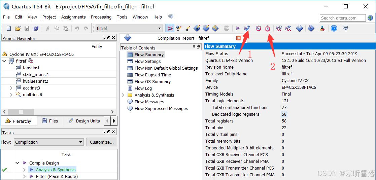This screenshot has height=180, width=376.
Task: Close the Project Navigator panel
Action: click(x=113, y=38)
